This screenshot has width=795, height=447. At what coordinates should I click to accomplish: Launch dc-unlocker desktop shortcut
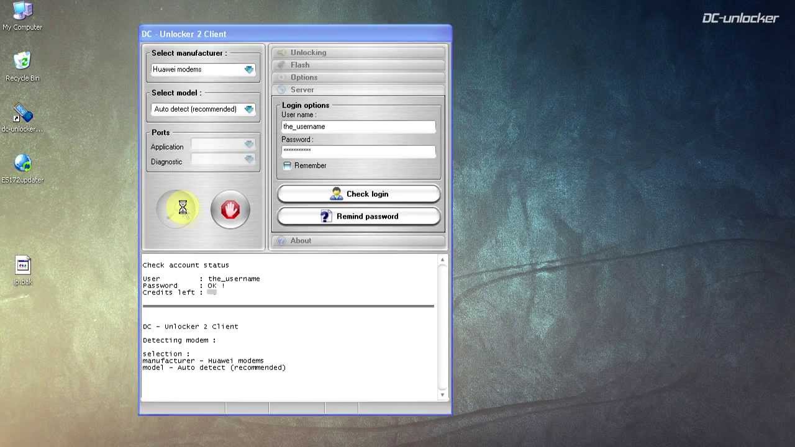click(22, 119)
